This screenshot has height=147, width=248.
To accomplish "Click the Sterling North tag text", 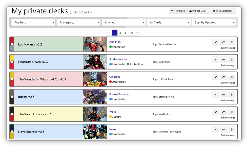I will 166,97.
